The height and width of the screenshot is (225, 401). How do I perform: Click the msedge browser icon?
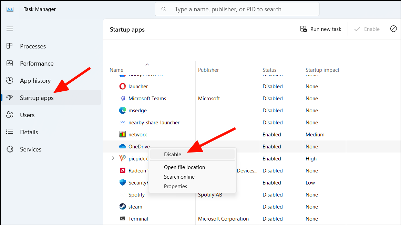[123, 110]
